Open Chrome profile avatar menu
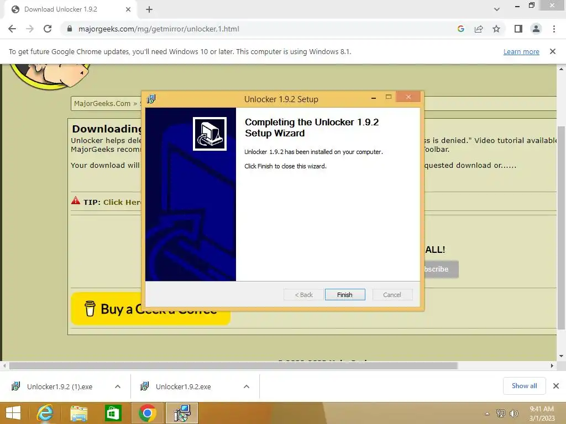 536,29
